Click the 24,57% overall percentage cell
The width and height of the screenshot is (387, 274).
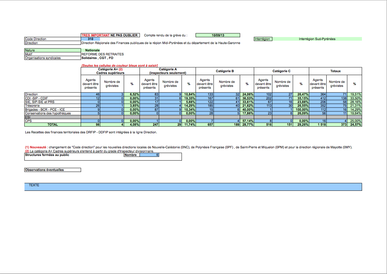click(x=355, y=125)
